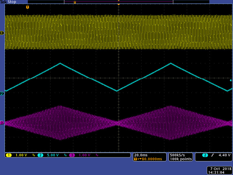Click the record overview bar at top
Screen dimensions: 233x175
click(x=118, y=2)
